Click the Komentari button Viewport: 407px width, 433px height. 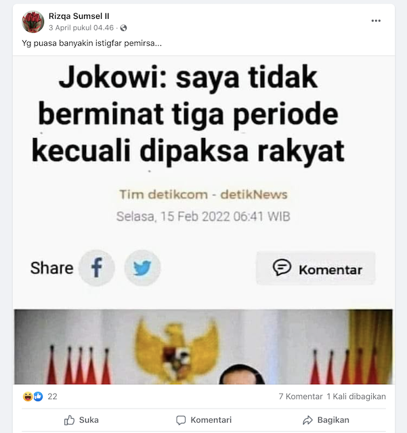204,420
